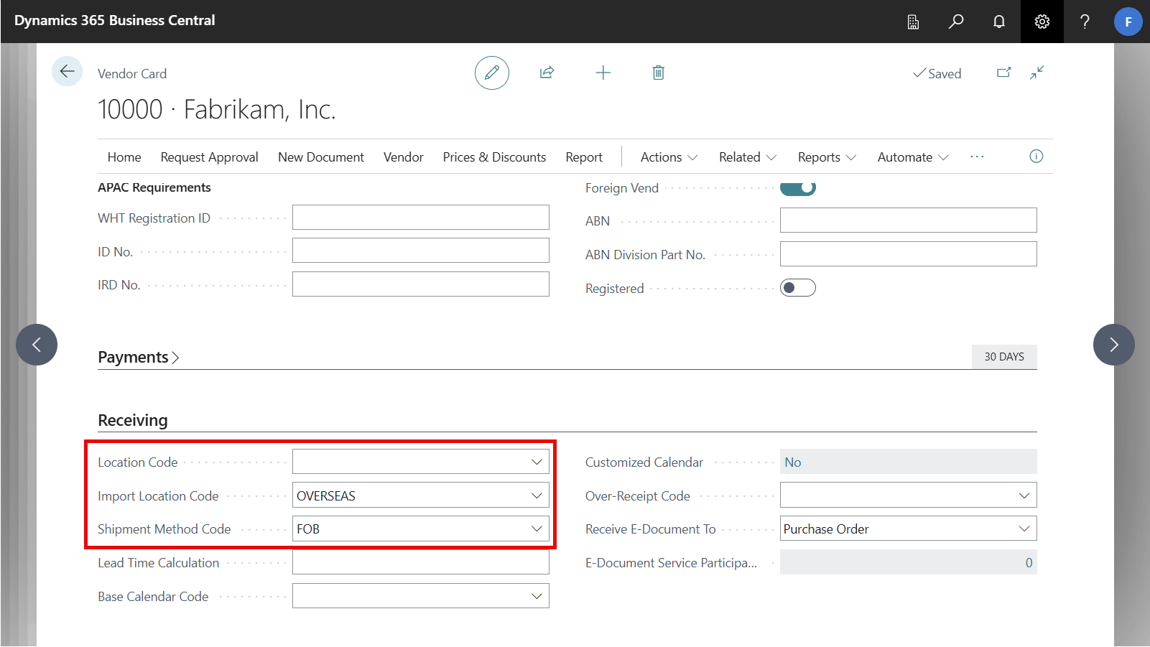Open the Shipment Method Code dropdown
Image resolution: width=1150 pixels, height=647 pixels.
pos(536,529)
